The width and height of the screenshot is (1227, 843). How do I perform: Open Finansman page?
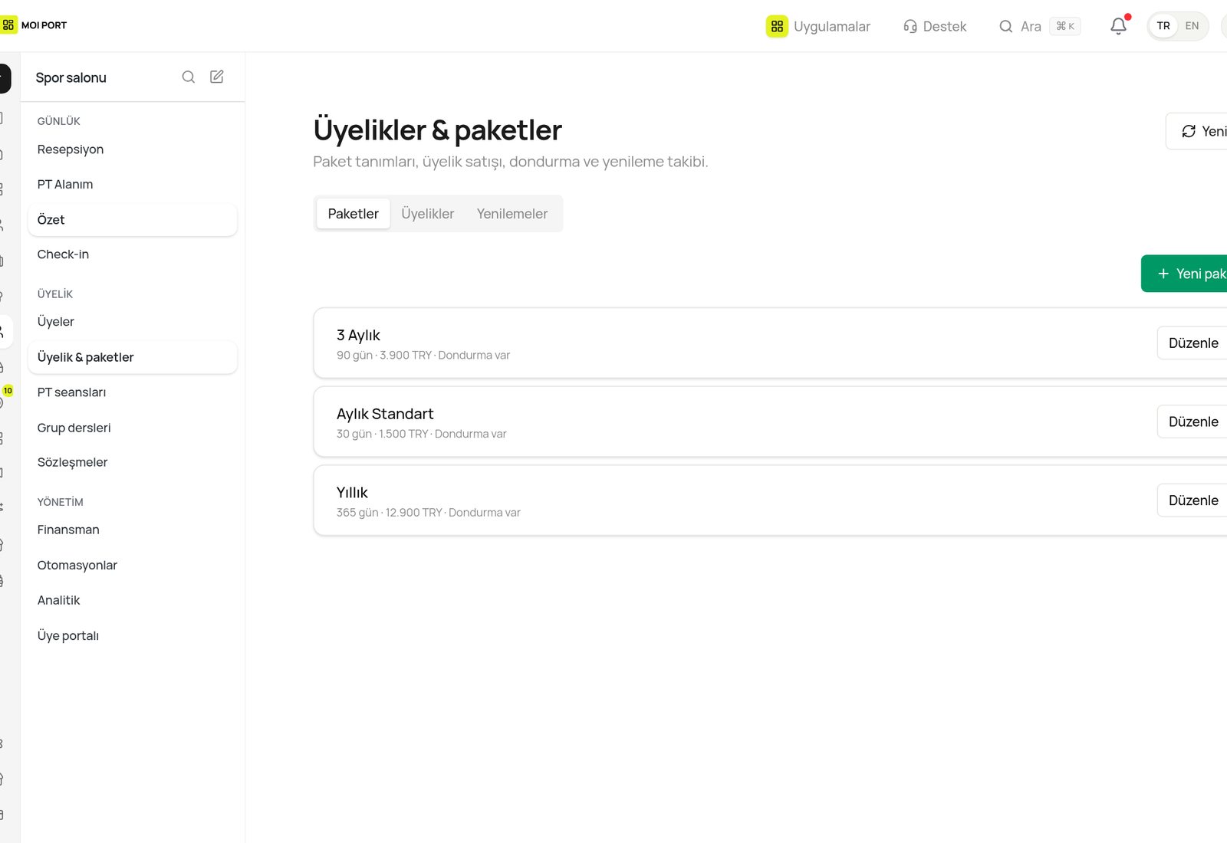click(x=132, y=530)
